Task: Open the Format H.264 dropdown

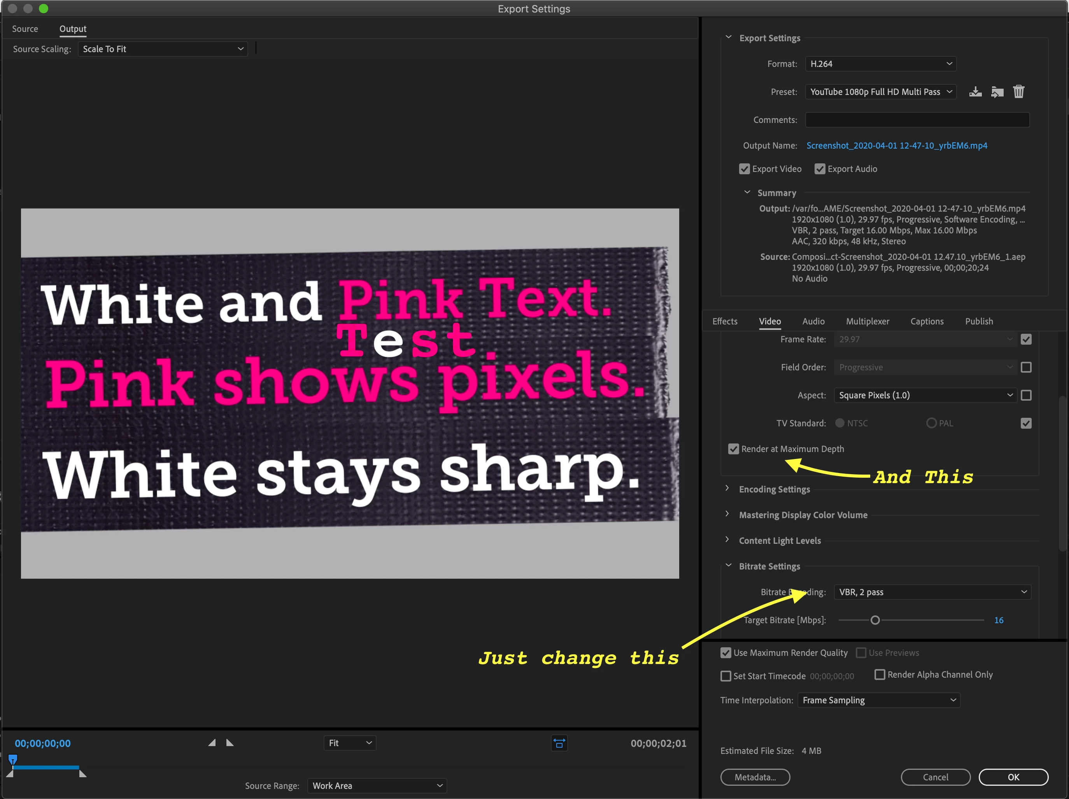Action: click(x=880, y=64)
